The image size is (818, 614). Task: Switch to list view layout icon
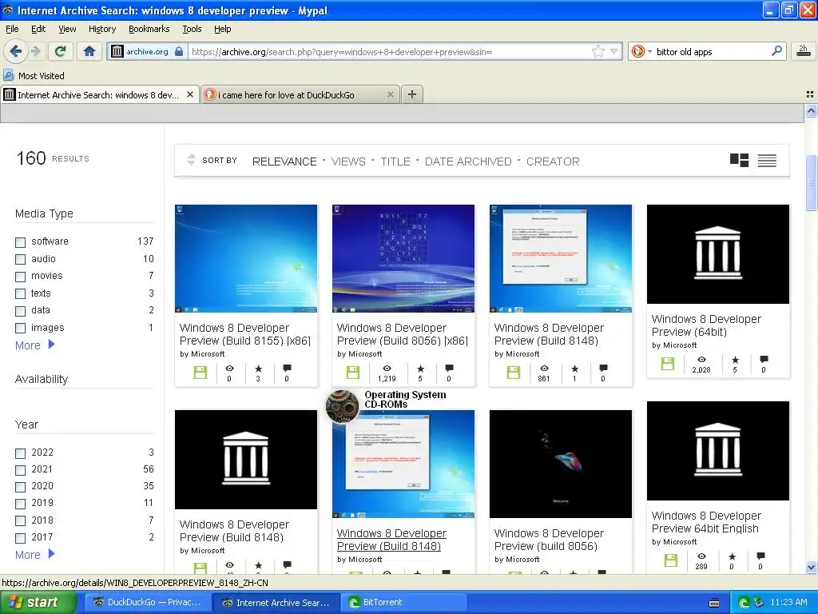coord(767,160)
